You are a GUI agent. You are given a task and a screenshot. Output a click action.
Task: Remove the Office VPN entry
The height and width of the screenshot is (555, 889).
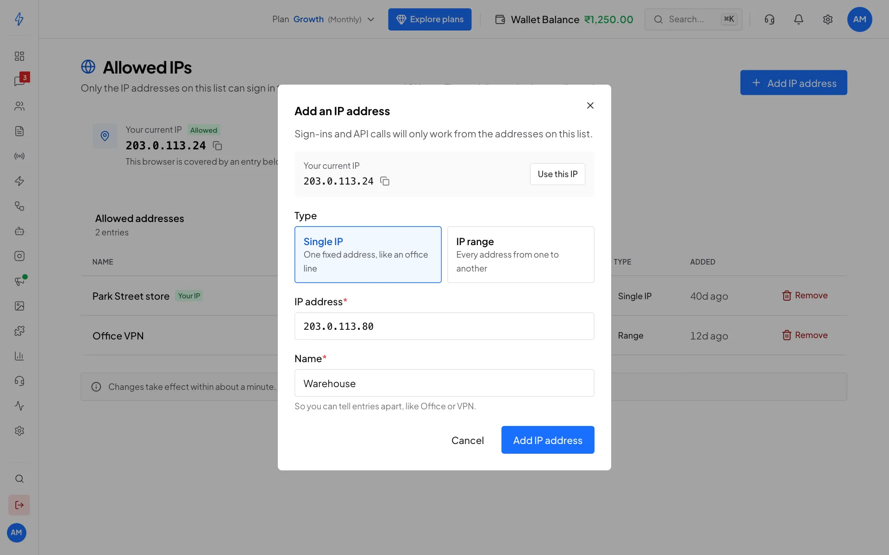coord(805,335)
